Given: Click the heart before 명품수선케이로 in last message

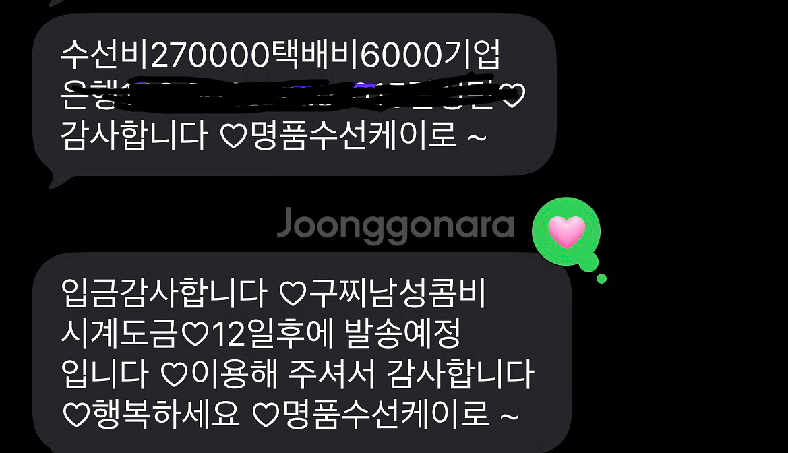Looking at the screenshot, I should pyautogui.click(x=266, y=416).
